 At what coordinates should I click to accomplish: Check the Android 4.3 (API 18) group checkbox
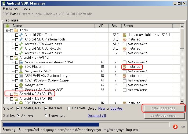[x=12, y=58]
